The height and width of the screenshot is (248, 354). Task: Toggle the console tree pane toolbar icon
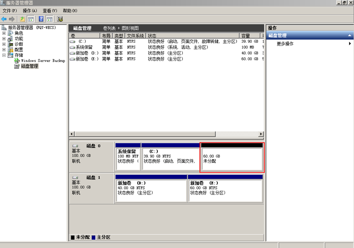click(x=31, y=19)
